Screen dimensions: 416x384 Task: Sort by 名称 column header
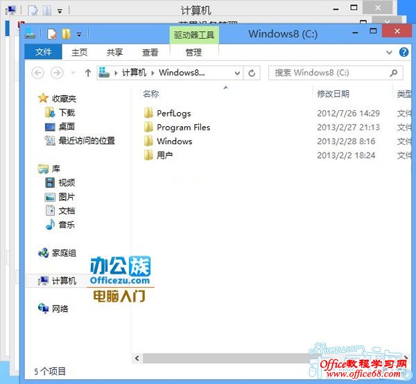coord(150,94)
